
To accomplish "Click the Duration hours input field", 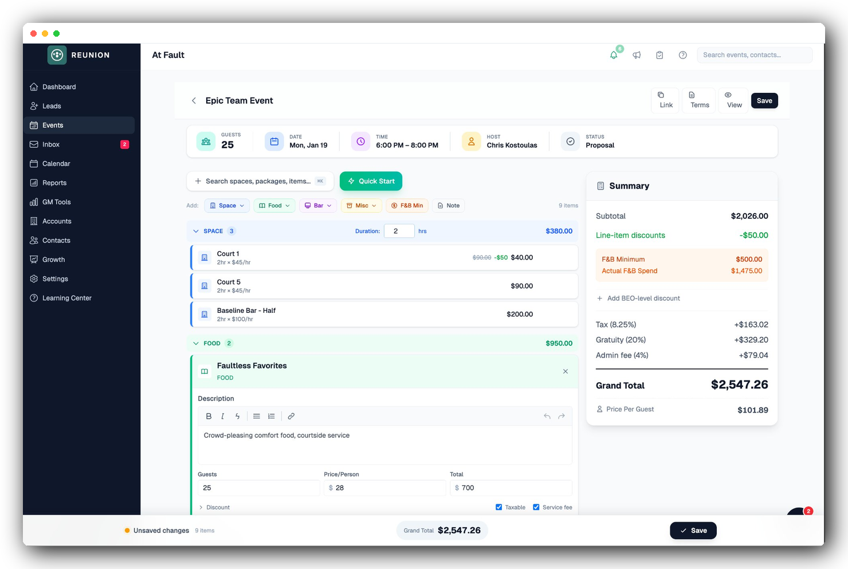I will click(399, 230).
